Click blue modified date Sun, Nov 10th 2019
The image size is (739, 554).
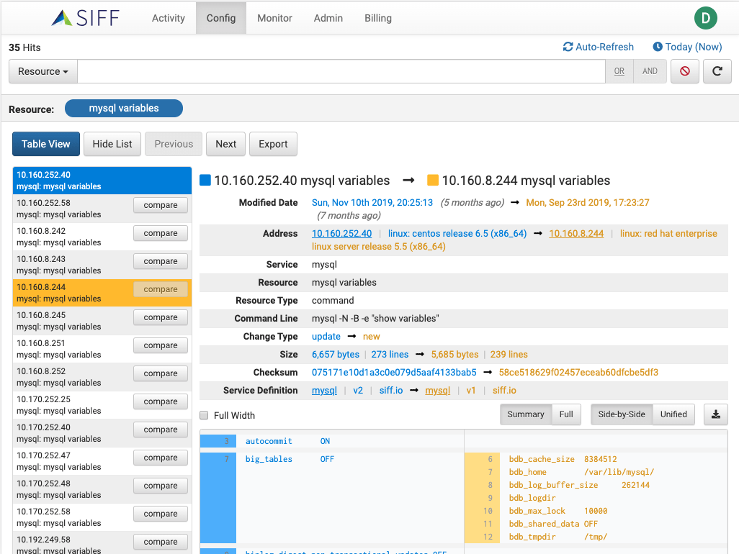tap(372, 202)
